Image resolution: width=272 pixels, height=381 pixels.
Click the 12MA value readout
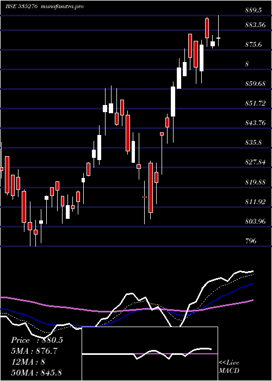(28, 362)
